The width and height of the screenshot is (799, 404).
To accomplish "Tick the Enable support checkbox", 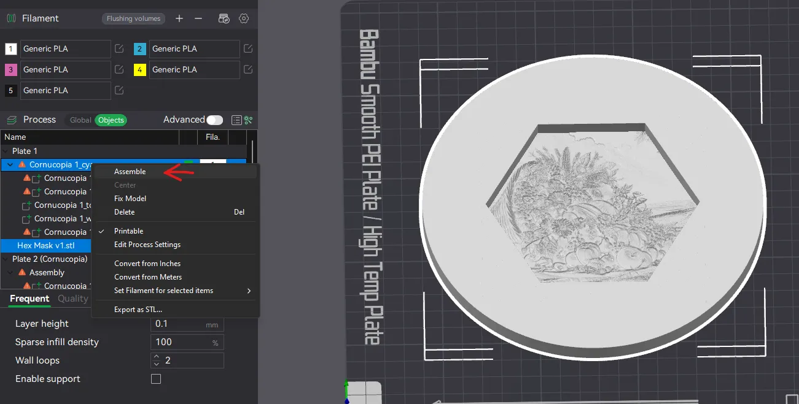I will 156,379.
